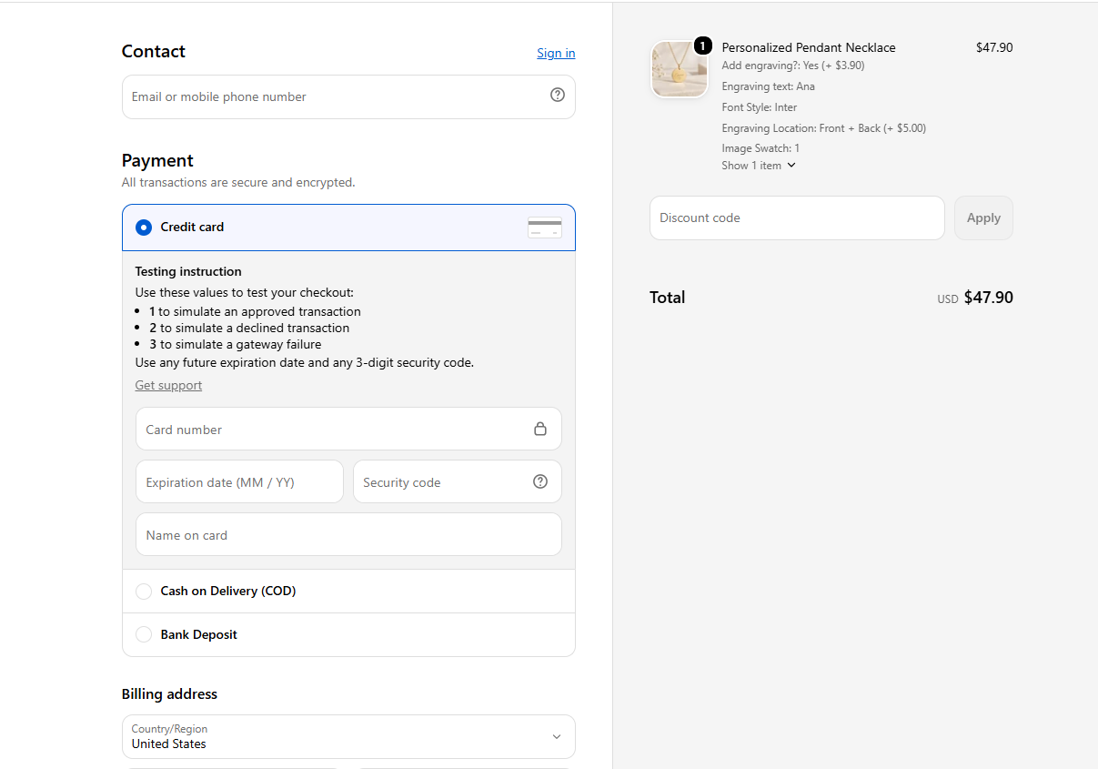This screenshot has height=769, width=1098.
Task: Click the Add engraving?: Yes line
Action: (792, 66)
